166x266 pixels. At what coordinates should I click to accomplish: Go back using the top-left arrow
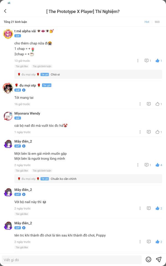5,11
